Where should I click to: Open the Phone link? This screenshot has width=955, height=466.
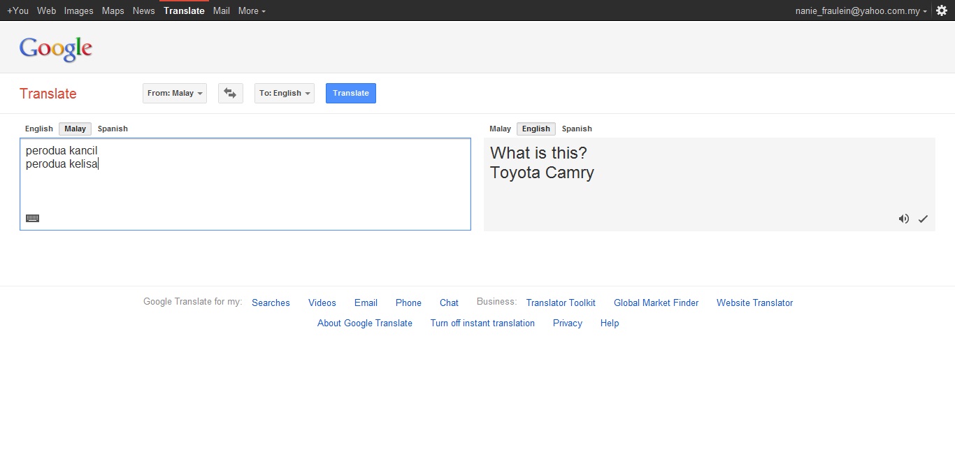pos(408,303)
